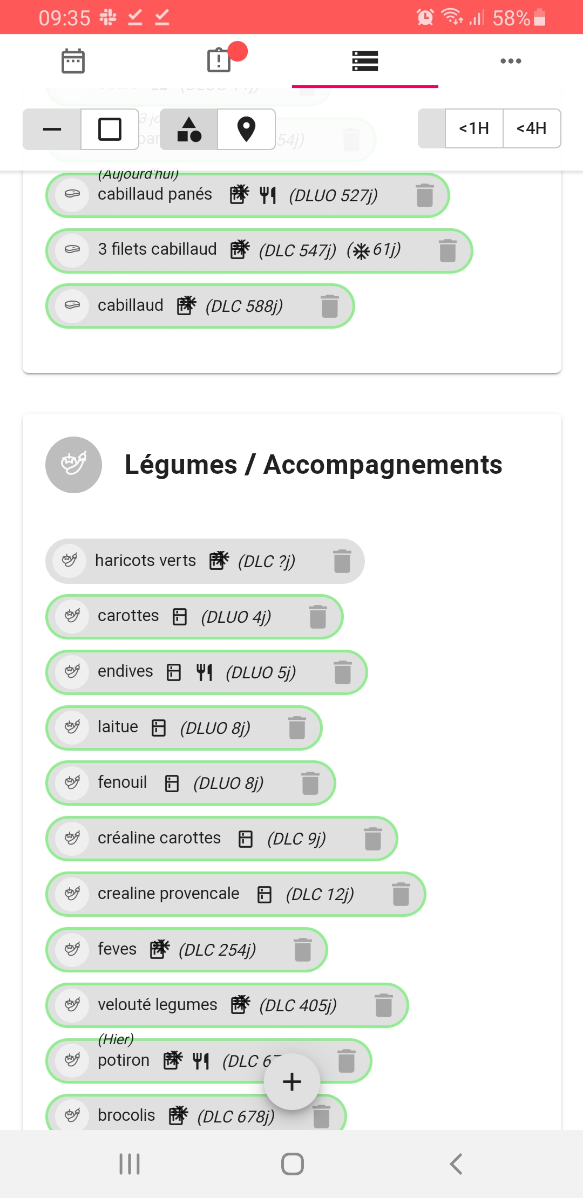Group items by category shapes icon
This screenshot has width=583, height=1198.
[x=189, y=129]
